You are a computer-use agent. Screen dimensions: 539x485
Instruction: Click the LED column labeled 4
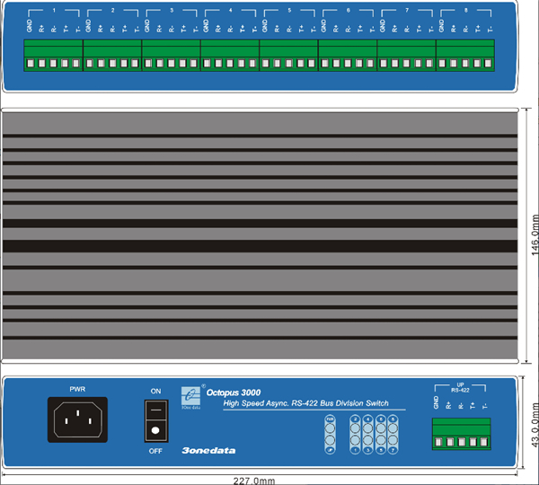point(369,435)
